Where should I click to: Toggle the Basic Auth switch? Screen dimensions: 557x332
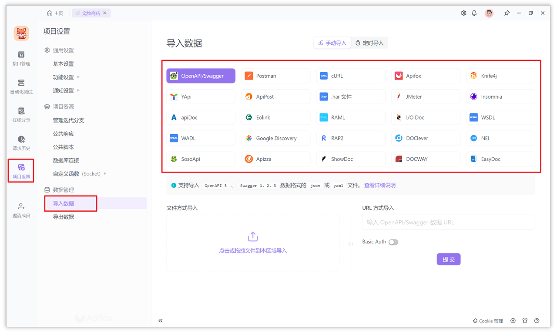tap(393, 242)
